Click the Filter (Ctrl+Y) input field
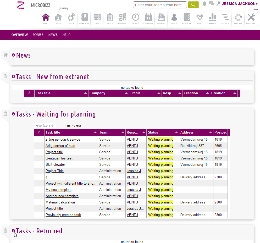 (x=45, y=126)
